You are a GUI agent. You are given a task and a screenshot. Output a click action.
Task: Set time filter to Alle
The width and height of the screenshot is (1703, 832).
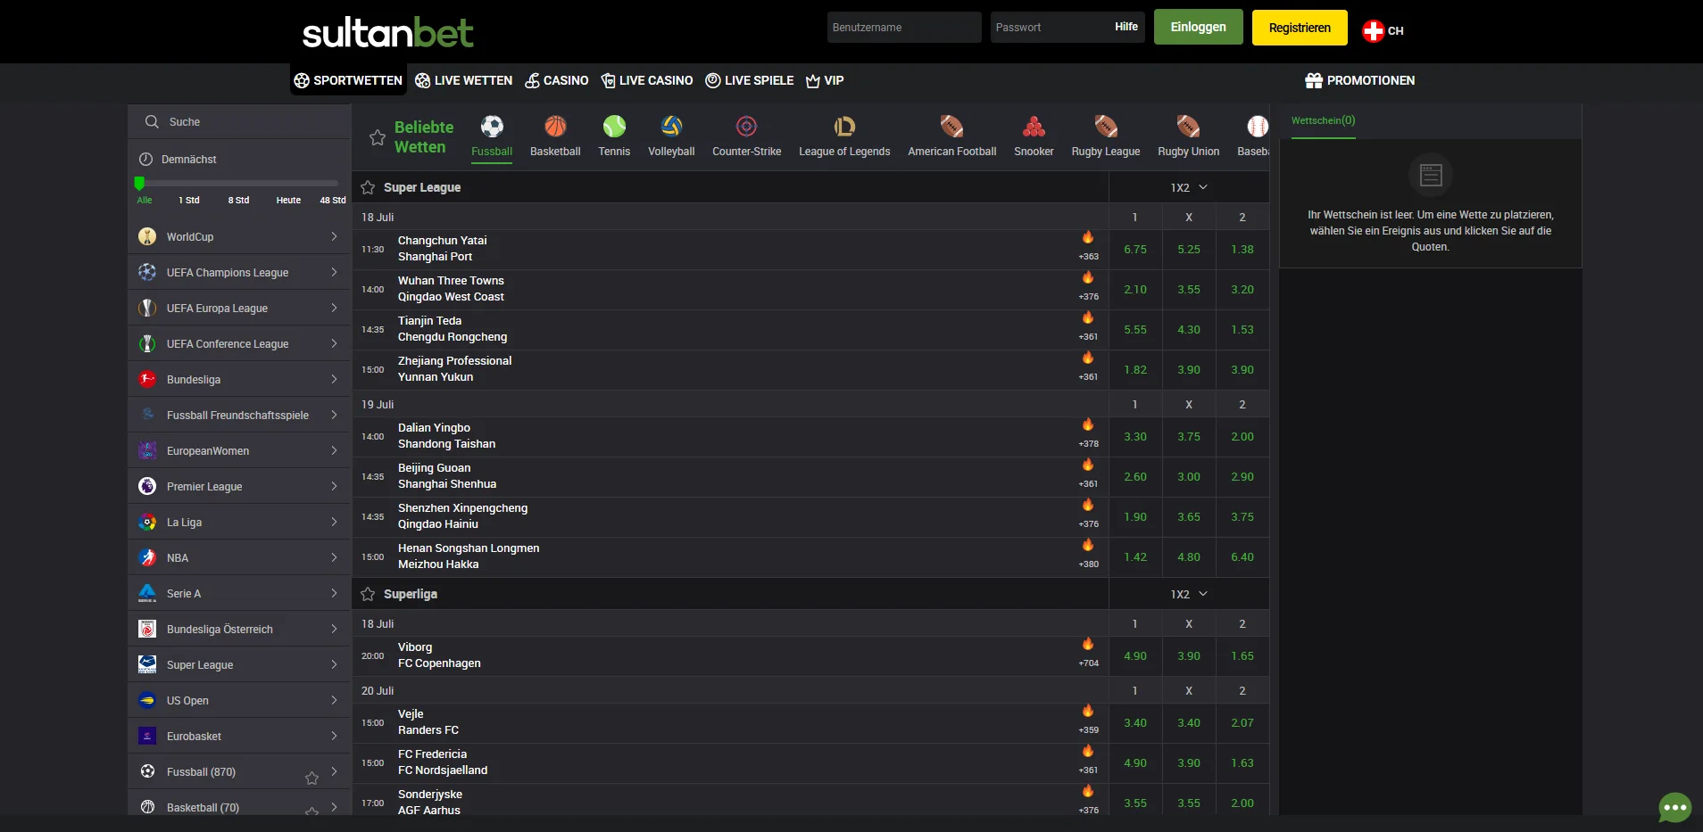(144, 200)
